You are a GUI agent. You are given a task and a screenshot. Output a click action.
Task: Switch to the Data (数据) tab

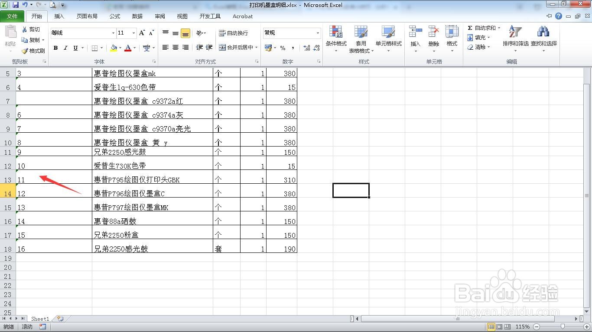coord(137,16)
